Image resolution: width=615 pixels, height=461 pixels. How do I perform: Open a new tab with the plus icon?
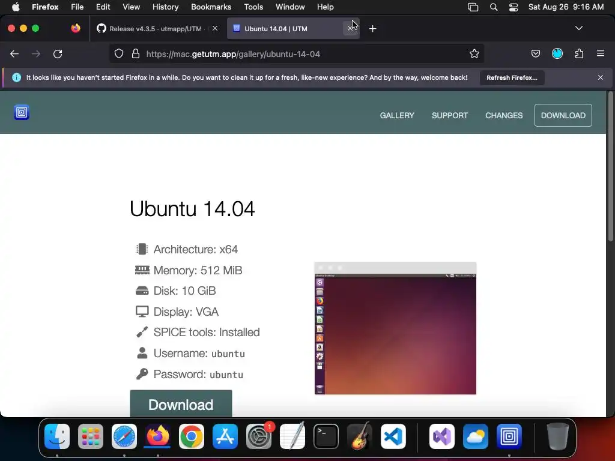[x=372, y=29]
